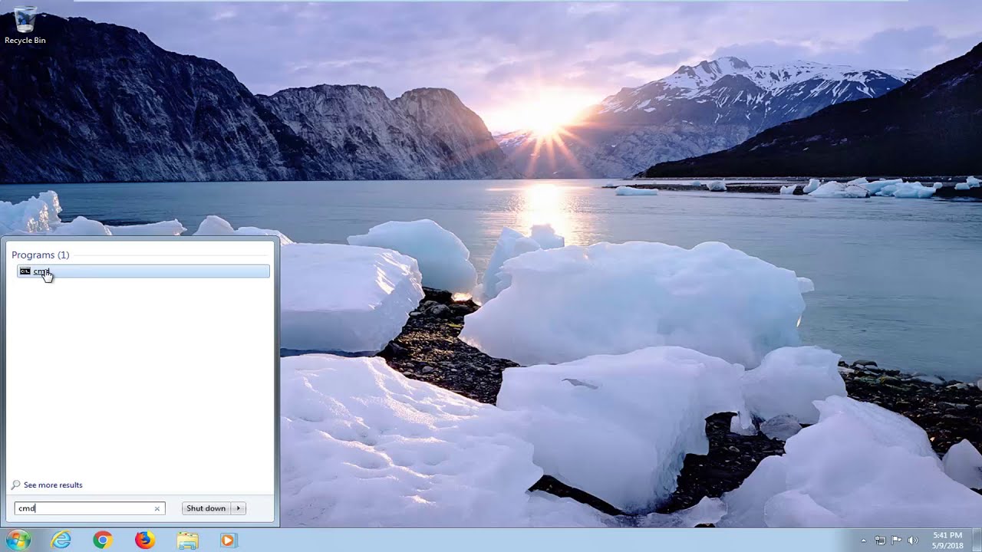Click the Programs (1) results heading

(40, 255)
